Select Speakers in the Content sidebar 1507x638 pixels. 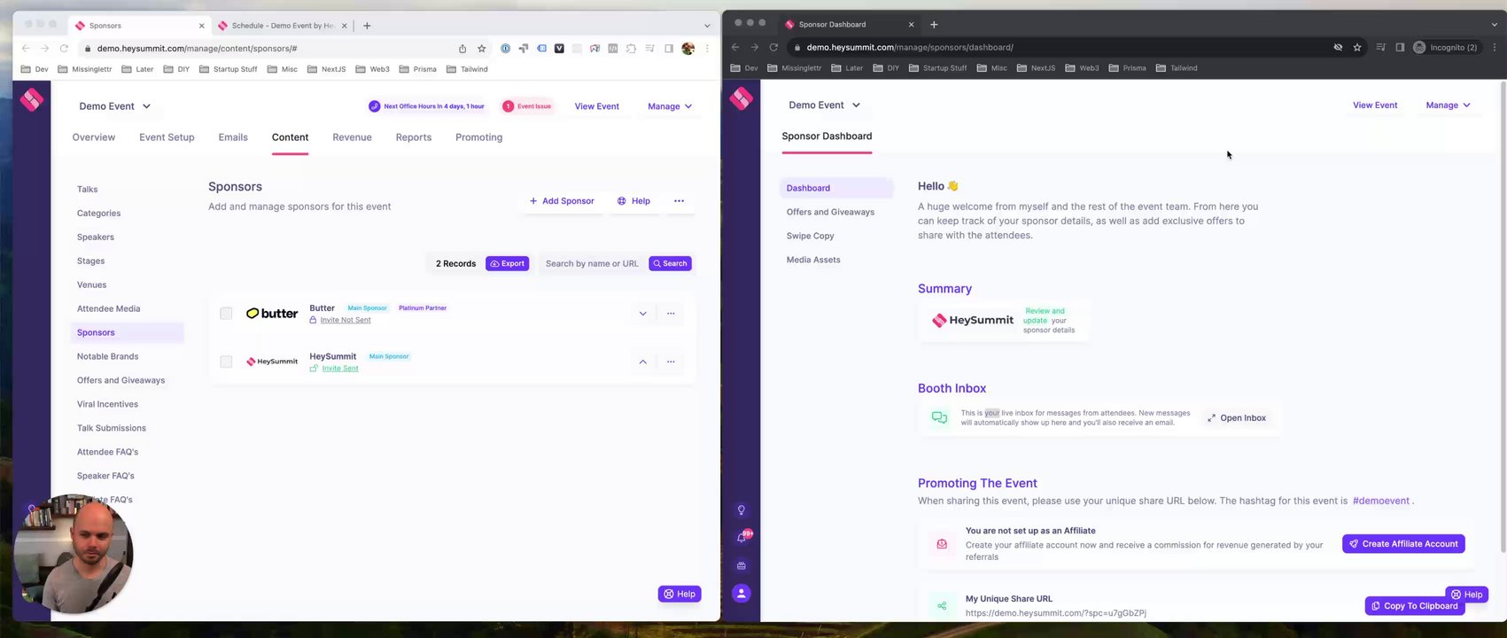click(96, 237)
